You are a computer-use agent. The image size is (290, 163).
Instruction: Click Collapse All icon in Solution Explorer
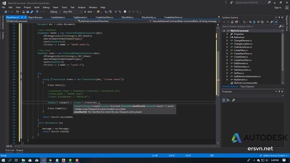(258, 22)
